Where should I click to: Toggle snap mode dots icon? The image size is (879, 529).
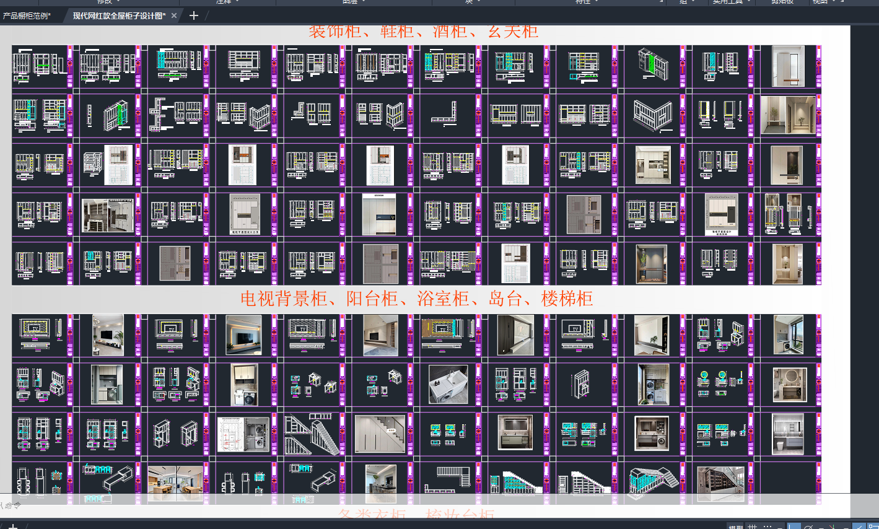click(x=767, y=527)
